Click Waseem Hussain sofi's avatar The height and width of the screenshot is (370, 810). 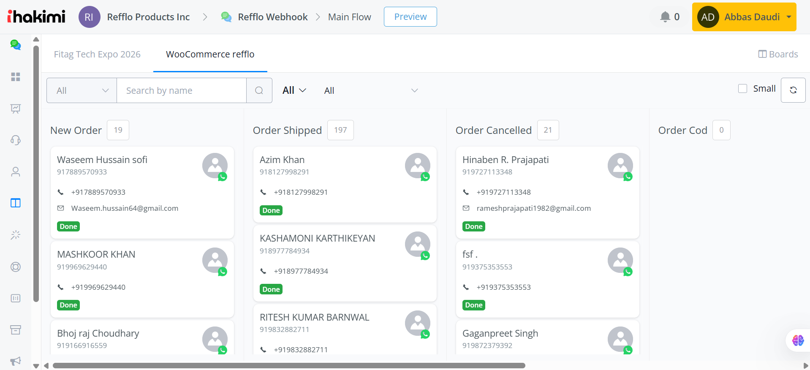(215, 166)
